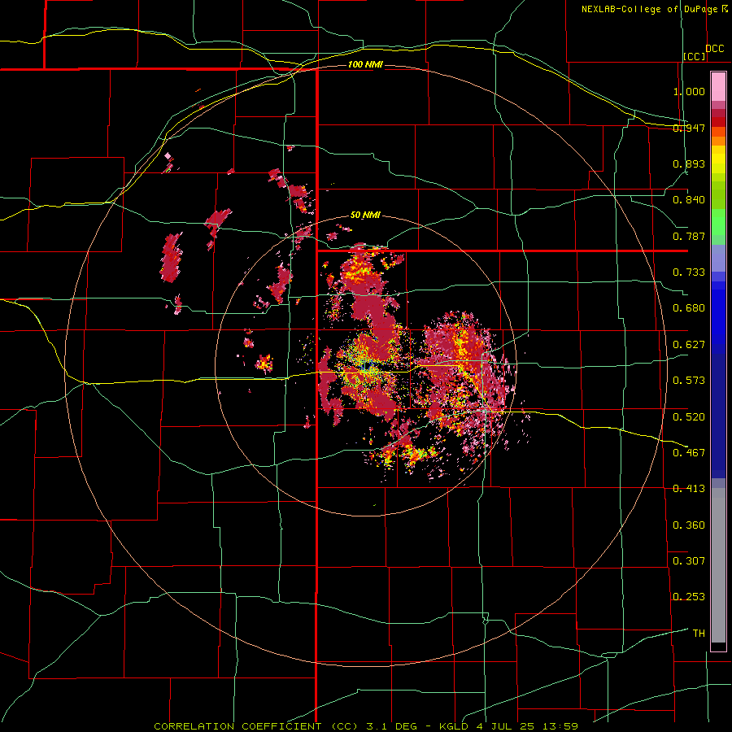Click the orange segment of the color bar
The width and height of the screenshot is (732, 732).
point(718,137)
